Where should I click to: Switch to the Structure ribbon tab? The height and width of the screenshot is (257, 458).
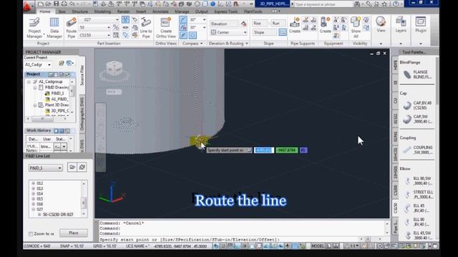point(79,11)
